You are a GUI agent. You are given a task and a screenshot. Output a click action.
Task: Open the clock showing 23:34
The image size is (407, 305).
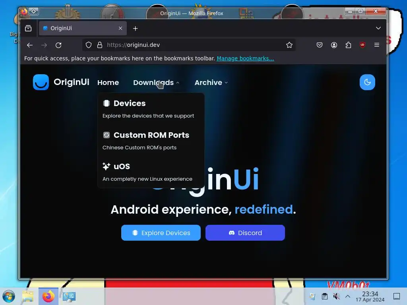(370, 296)
